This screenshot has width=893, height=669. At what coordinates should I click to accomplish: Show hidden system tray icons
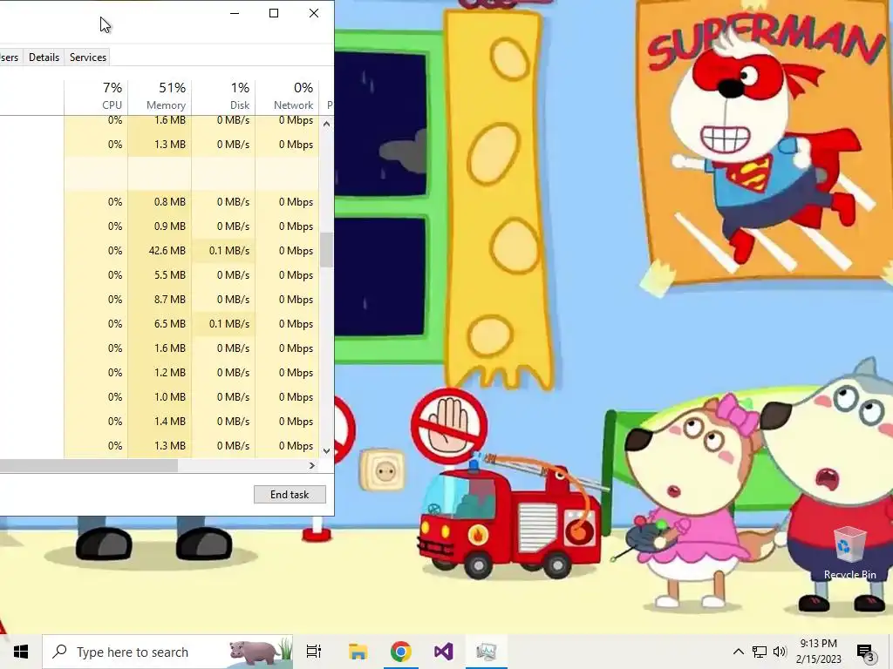pyautogui.click(x=738, y=652)
